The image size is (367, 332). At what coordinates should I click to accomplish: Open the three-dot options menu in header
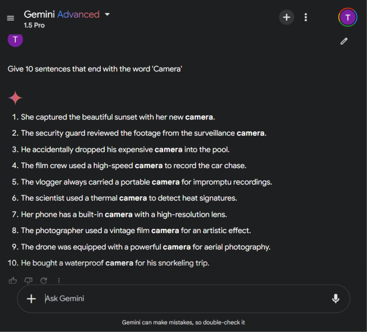(306, 17)
